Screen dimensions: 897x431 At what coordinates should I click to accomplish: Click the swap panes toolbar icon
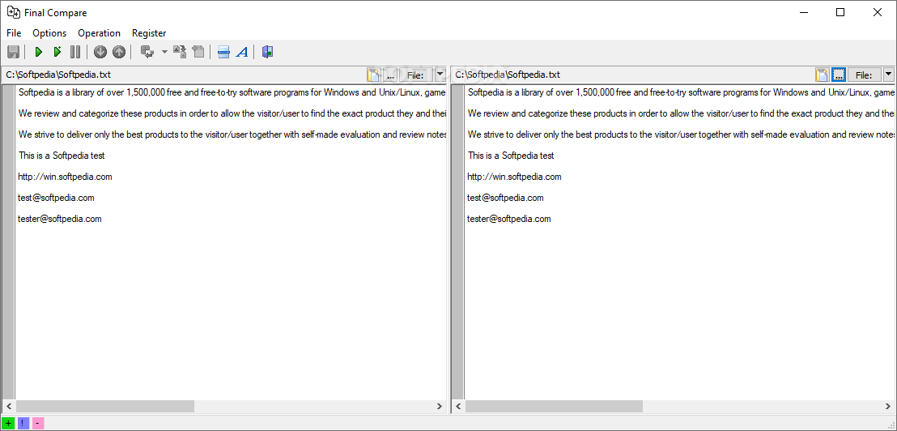point(147,52)
